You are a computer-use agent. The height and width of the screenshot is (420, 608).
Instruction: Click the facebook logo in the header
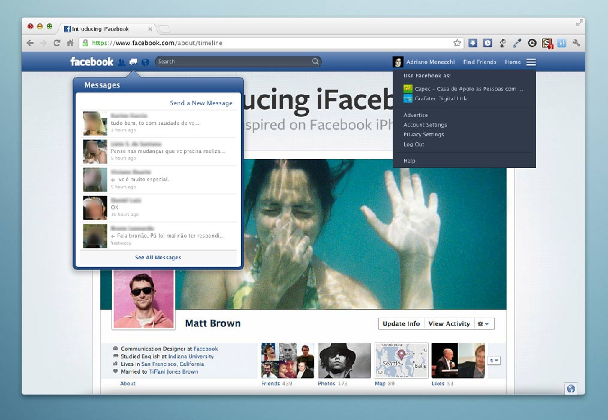[x=91, y=61]
